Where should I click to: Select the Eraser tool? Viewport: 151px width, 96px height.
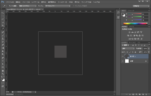coord(3,45)
